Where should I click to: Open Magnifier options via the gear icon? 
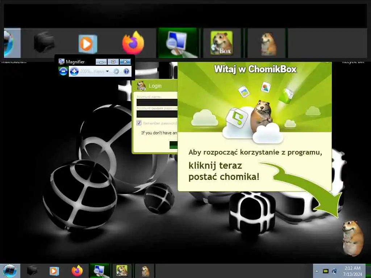[116, 71]
